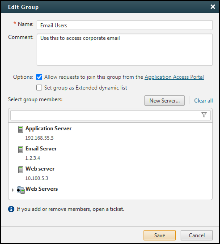Close the Edit Group dialog
Viewport: 220px width, 244px height.
point(213,7)
